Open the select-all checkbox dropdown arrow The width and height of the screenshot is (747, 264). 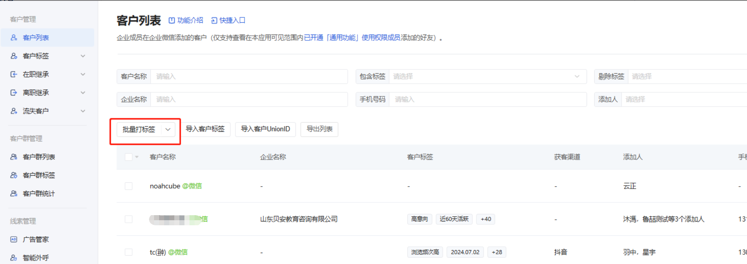(137, 157)
